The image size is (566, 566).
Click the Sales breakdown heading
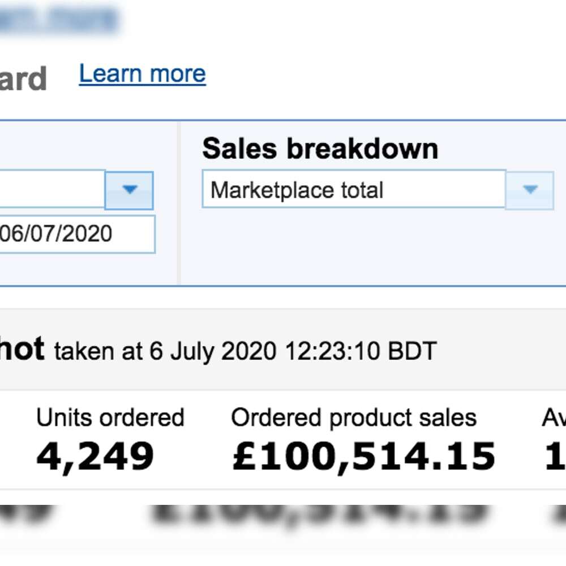(x=320, y=148)
